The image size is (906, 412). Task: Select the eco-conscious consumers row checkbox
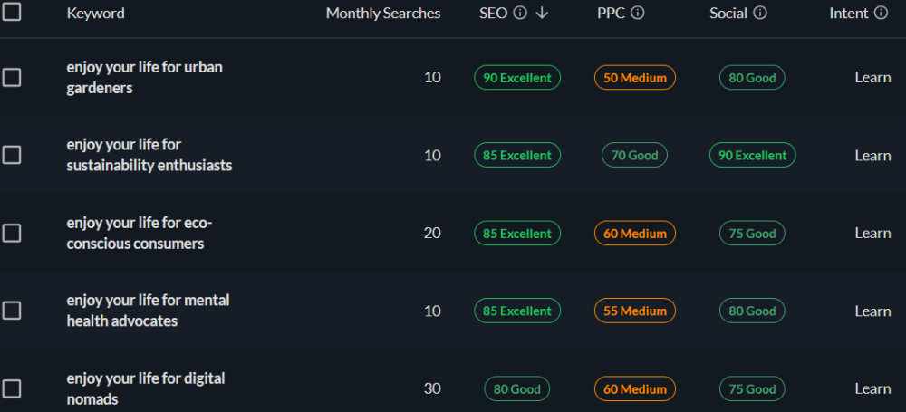click(x=12, y=234)
